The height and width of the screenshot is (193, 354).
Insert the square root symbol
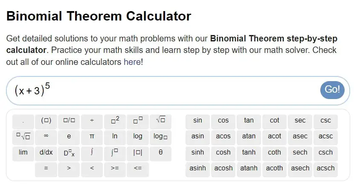[160, 120]
